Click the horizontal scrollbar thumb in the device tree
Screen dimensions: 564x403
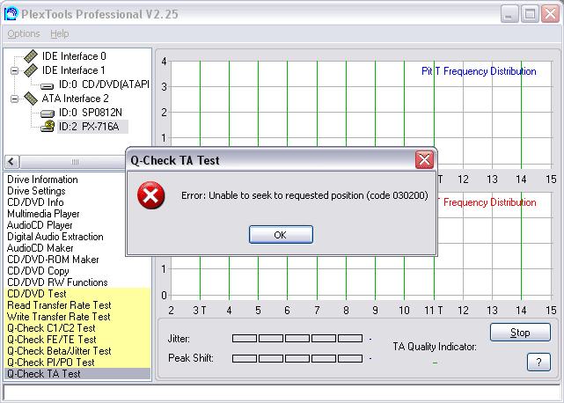74,162
